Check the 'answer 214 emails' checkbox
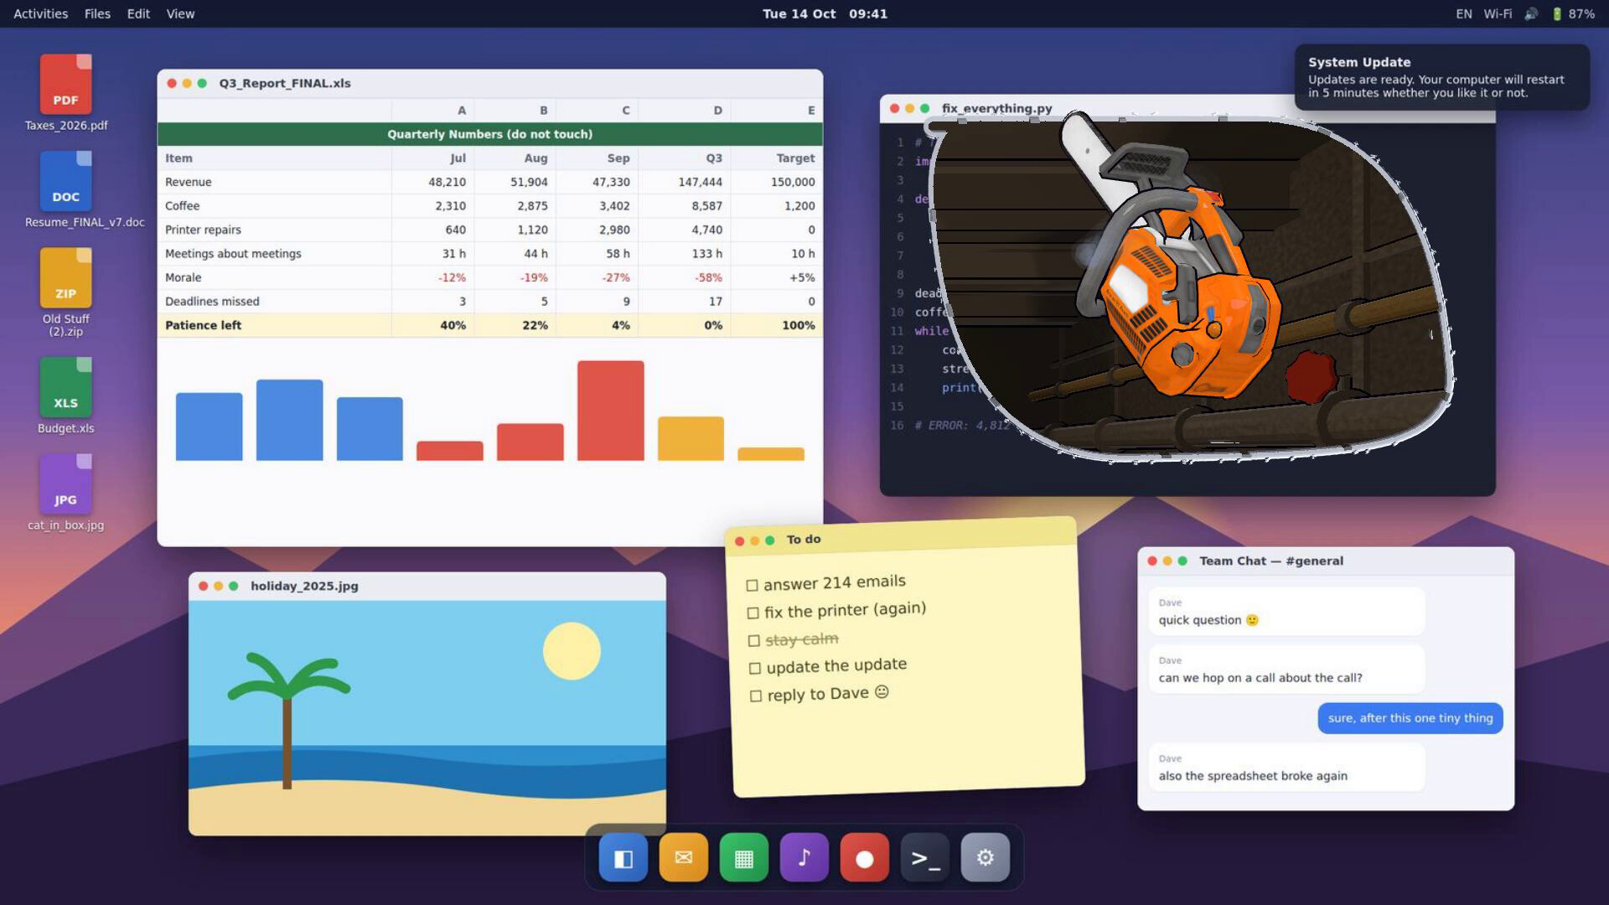Viewport: 1609px width, 905px height. (x=752, y=586)
